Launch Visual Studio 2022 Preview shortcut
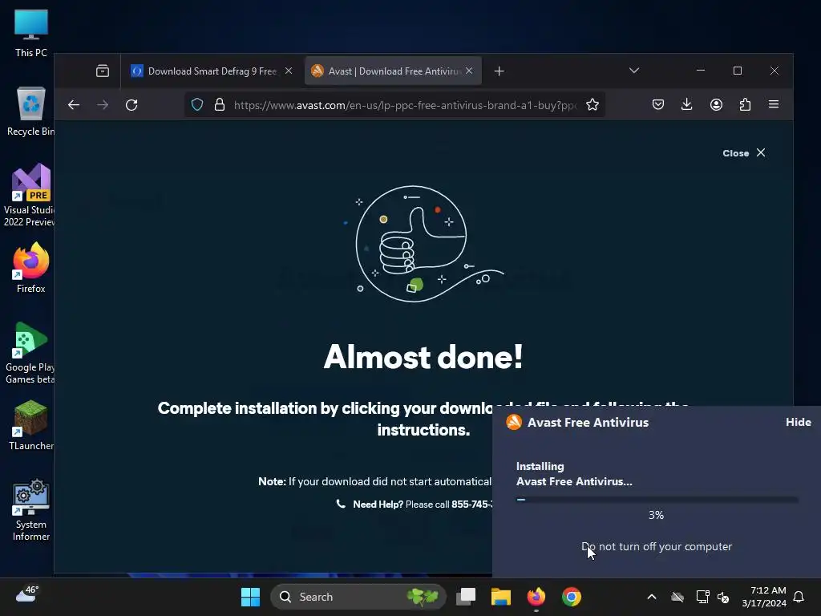Viewport: 821px width, 616px height. pyautogui.click(x=29, y=195)
